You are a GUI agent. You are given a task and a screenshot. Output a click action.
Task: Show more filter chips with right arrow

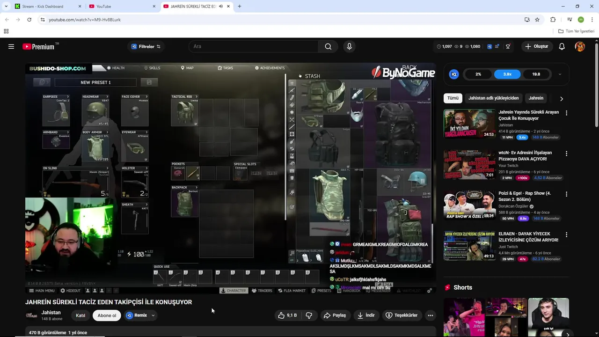tap(562, 99)
